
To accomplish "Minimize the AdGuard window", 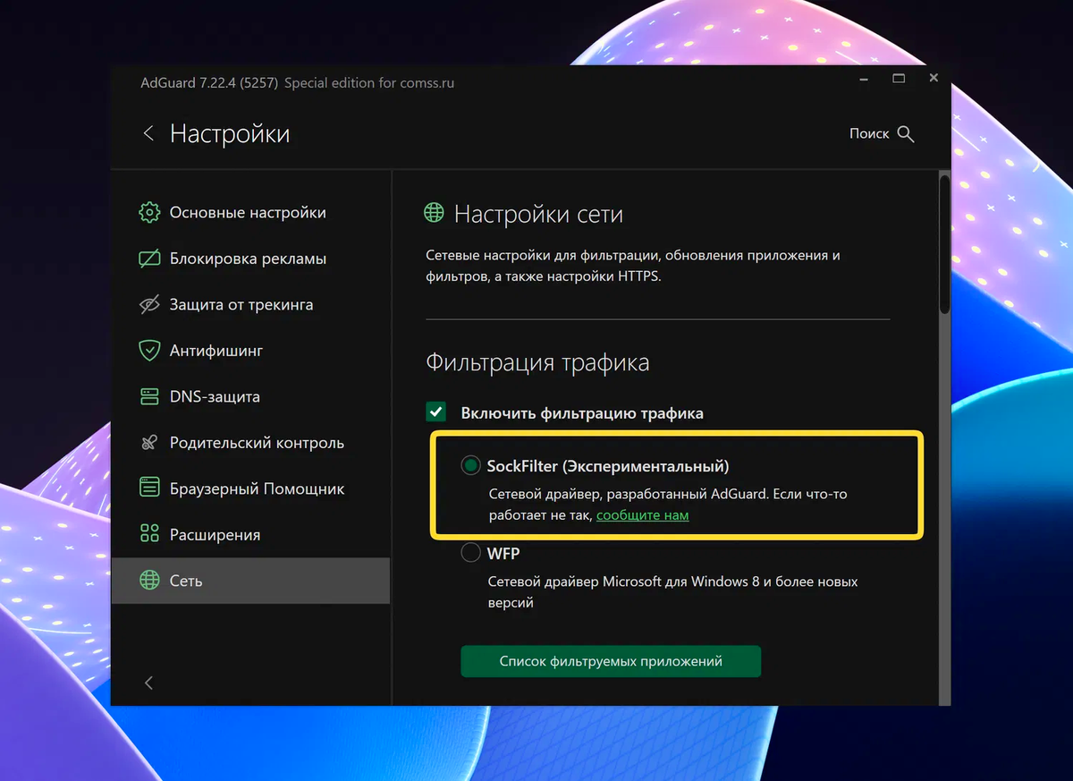I will (x=864, y=79).
